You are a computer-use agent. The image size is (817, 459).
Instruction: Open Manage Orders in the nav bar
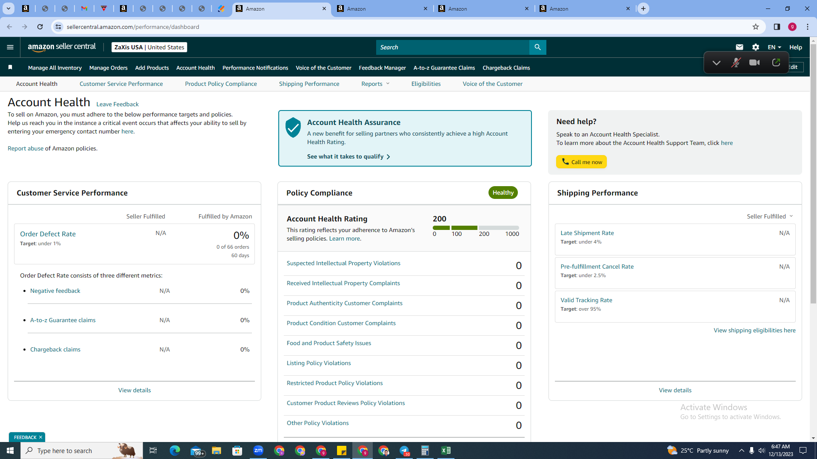click(x=109, y=68)
